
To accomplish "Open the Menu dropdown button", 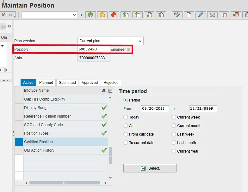I will 8,15.
